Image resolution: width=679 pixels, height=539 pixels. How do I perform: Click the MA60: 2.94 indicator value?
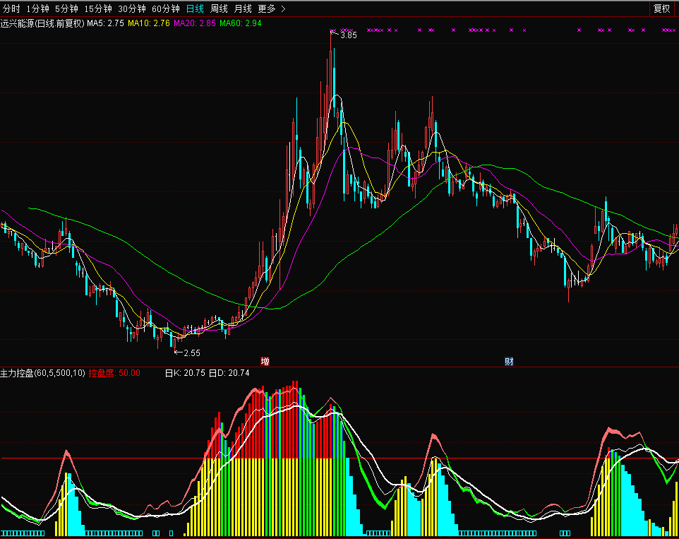point(241,23)
